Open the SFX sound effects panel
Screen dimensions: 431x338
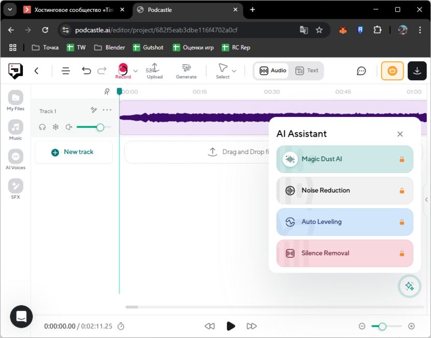click(16, 188)
